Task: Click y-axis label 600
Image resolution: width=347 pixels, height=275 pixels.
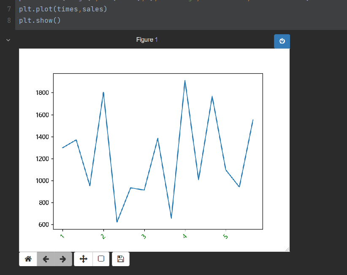Action: (x=44, y=225)
